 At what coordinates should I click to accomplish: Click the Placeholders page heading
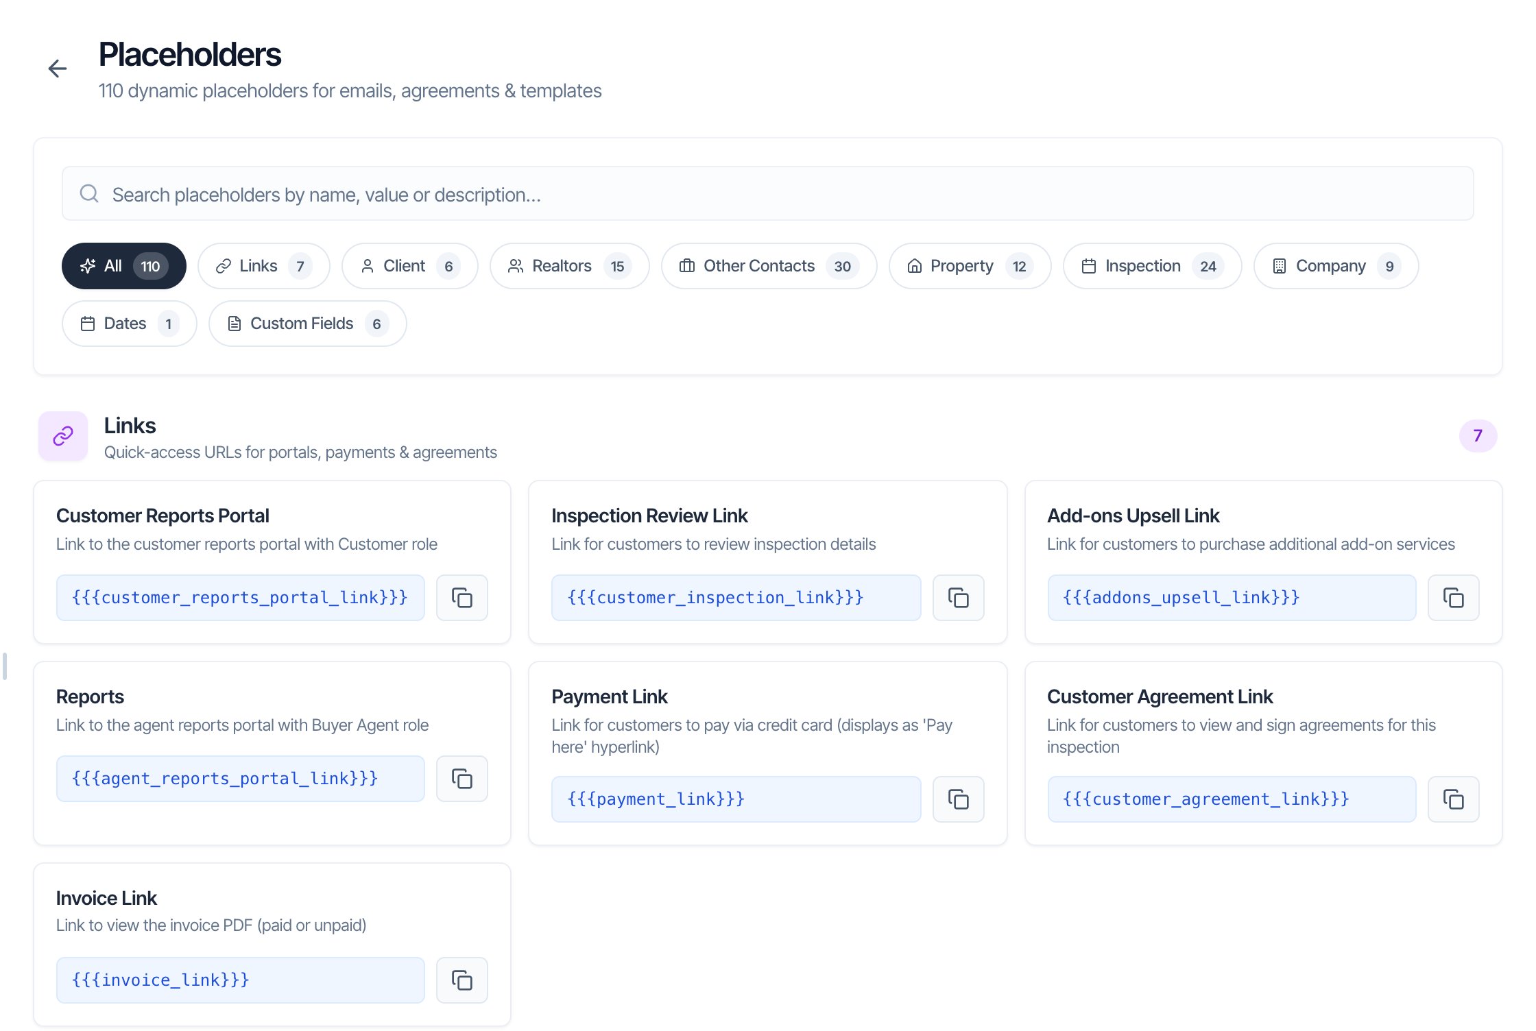[x=190, y=55]
